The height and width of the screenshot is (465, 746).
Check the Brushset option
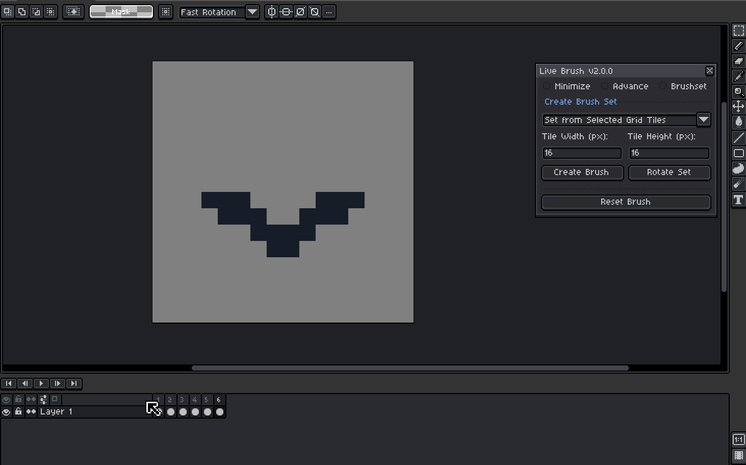pyautogui.click(x=662, y=86)
